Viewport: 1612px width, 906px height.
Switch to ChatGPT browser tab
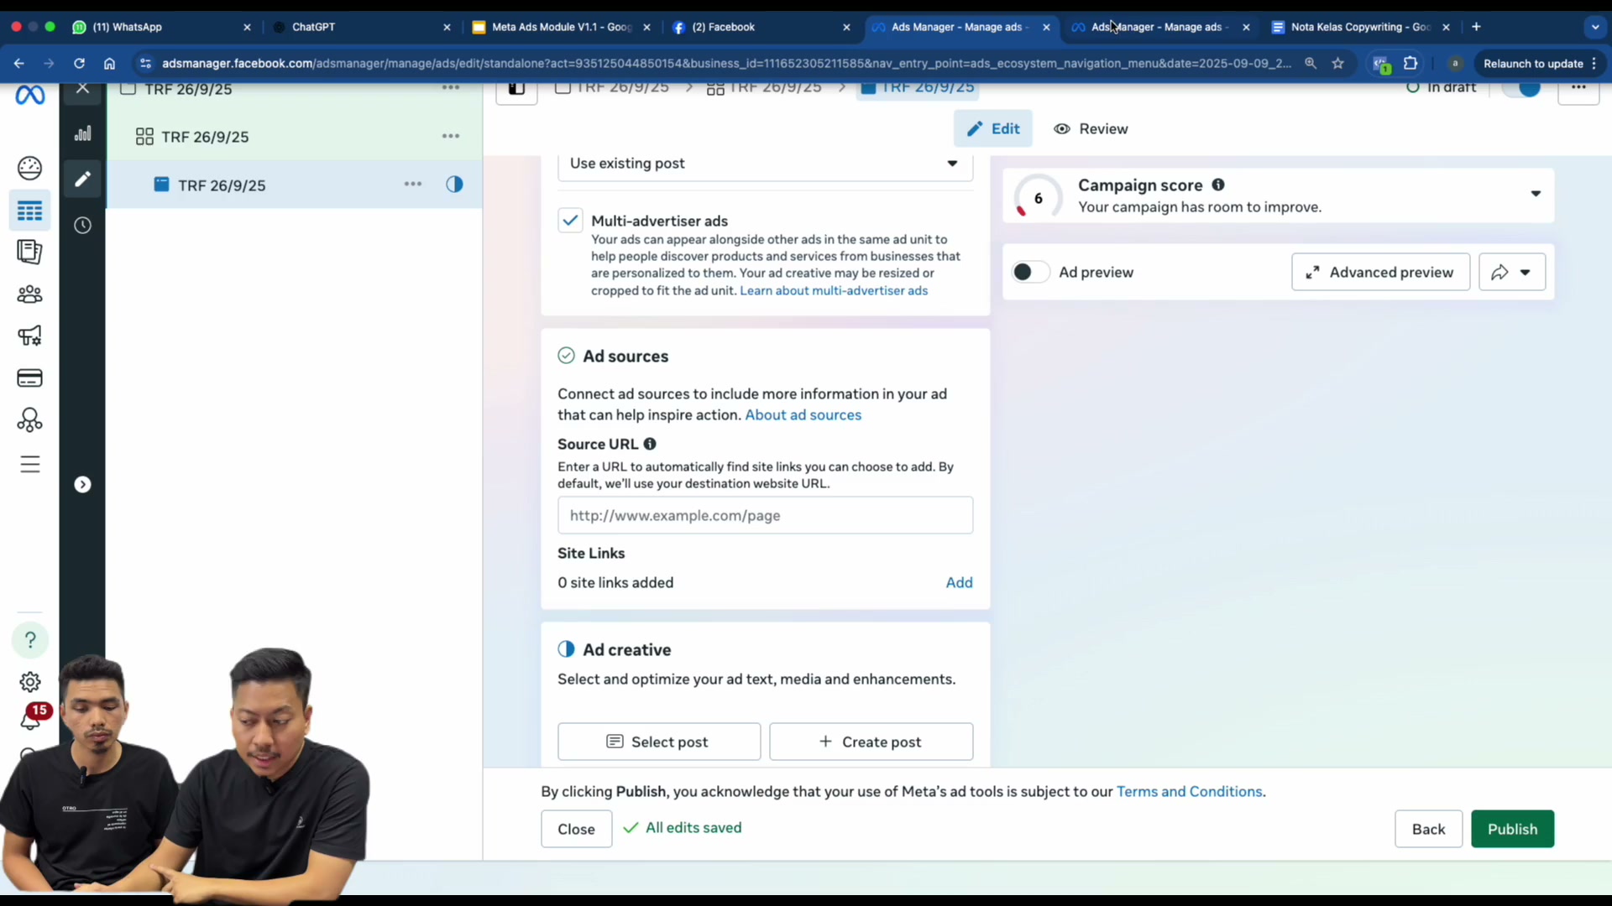[363, 27]
